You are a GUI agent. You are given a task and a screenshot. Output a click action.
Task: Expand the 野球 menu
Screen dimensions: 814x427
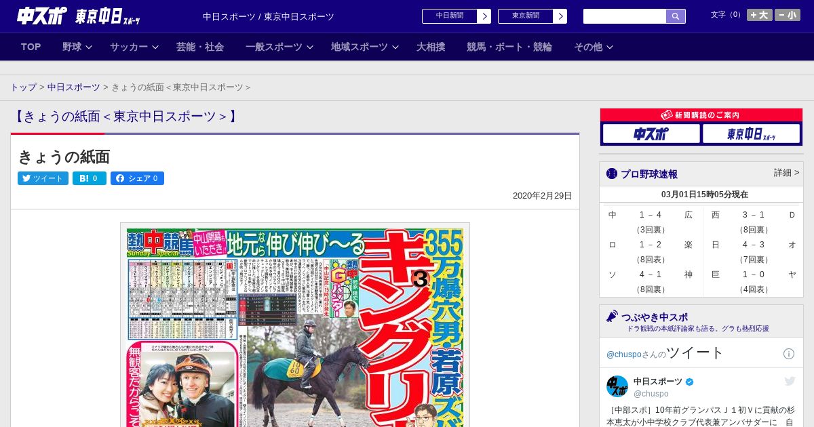coord(77,47)
